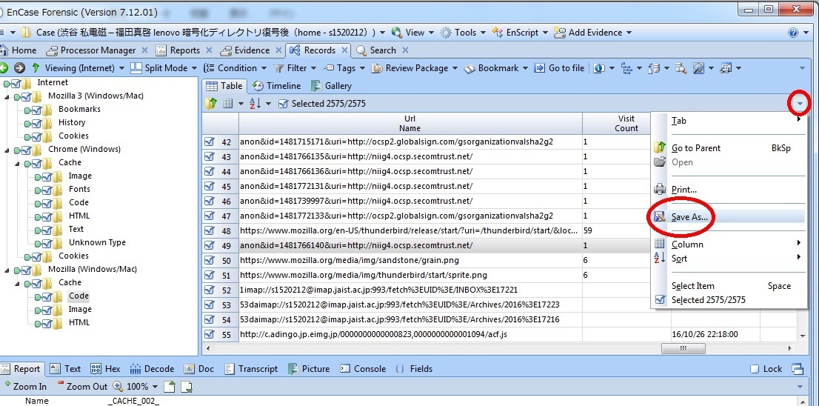Switch to Evidence tab
This screenshot has height=406, width=819.
pyautogui.click(x=245, y=50)
